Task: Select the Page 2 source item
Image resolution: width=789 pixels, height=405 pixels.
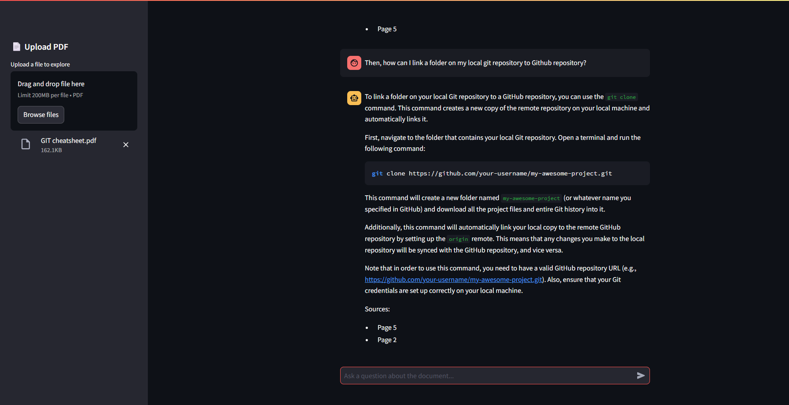Action: pos(387,340)
